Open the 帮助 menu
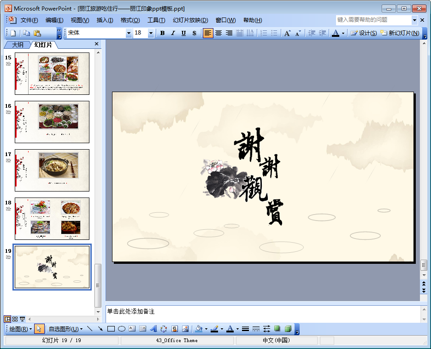 253,20
